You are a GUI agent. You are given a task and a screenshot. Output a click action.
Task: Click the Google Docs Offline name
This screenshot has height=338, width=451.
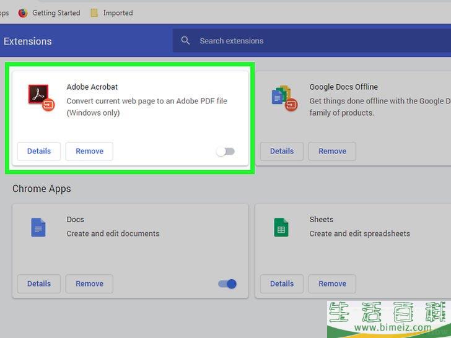(x=343, y=87)
